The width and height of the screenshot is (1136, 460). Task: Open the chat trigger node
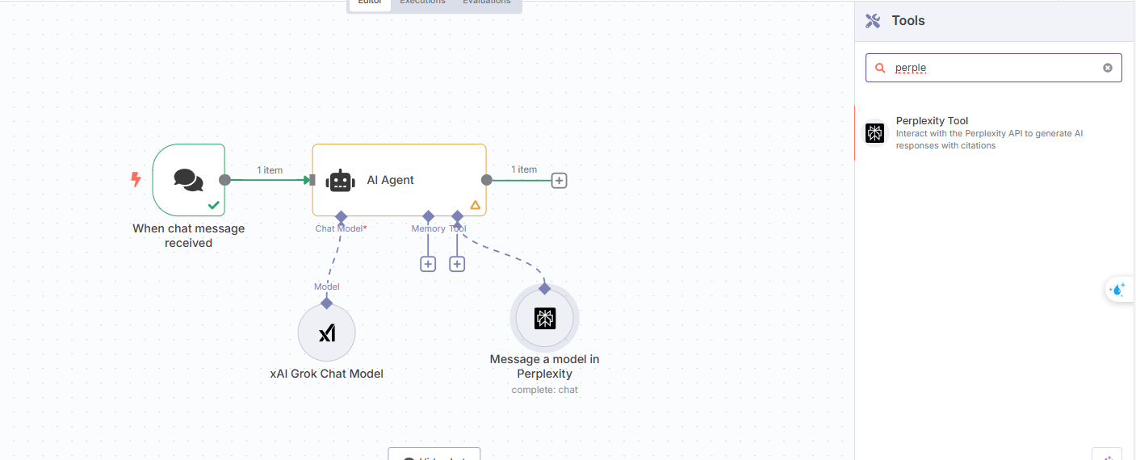188,180
